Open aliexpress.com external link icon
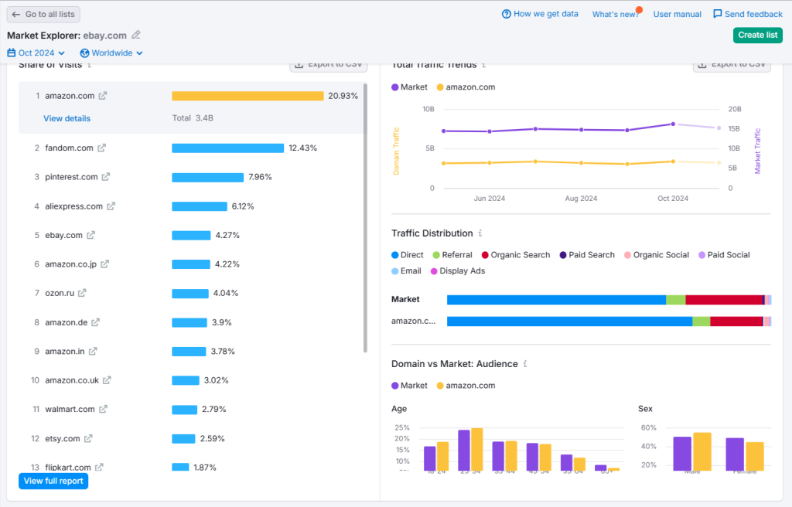 (111, 206)
